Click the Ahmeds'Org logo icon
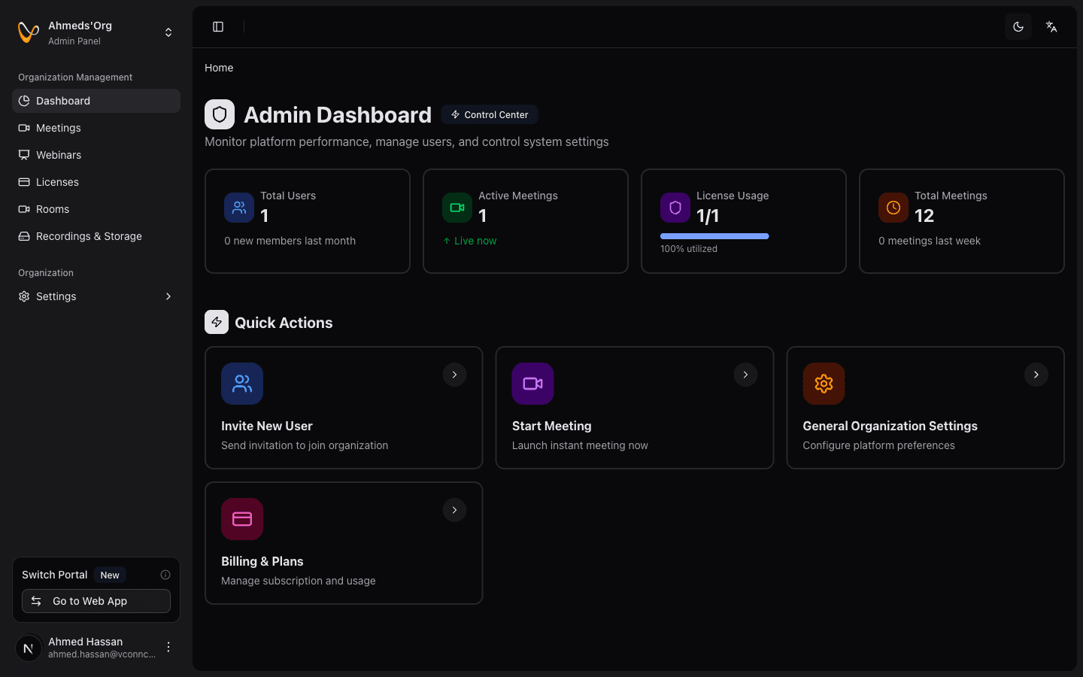 point(29,32)
